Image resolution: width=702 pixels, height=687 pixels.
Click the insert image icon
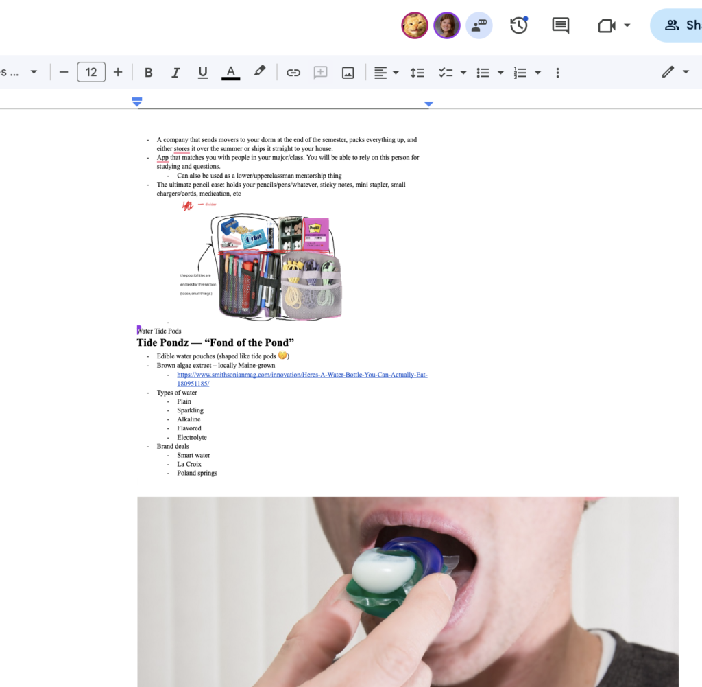point(348,73)
